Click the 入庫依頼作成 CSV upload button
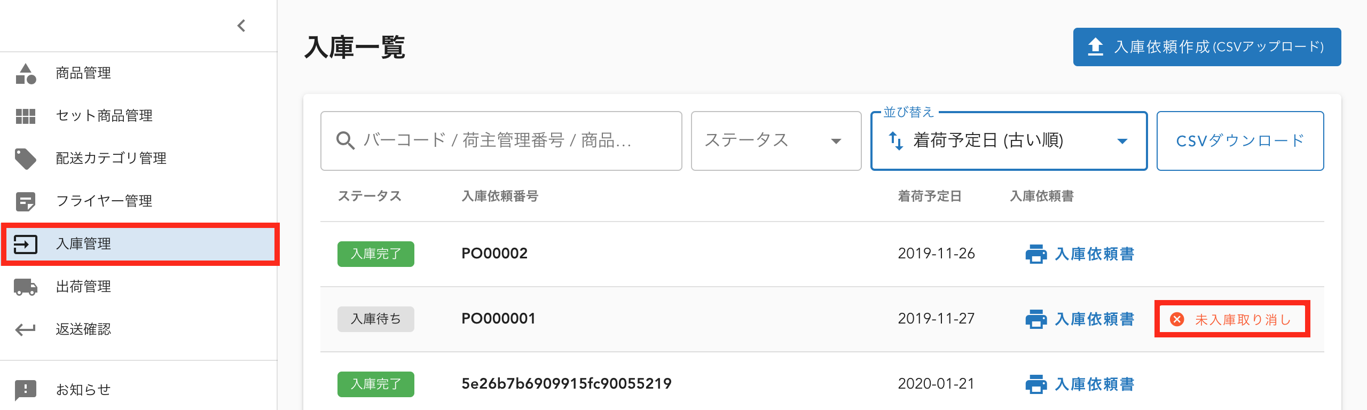 [1207, 47]
